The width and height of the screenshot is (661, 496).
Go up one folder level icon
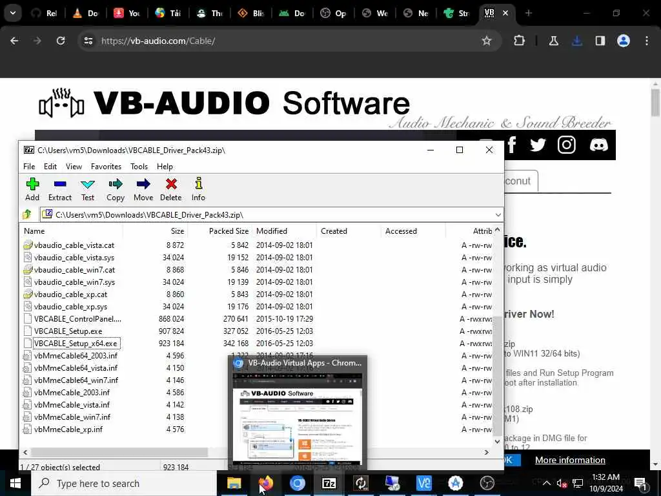[27, 214]
